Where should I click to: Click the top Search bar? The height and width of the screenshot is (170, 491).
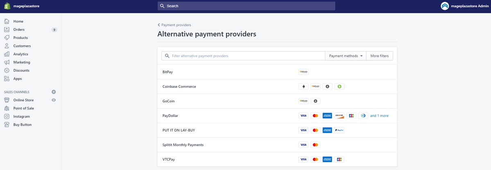click(x=246, y=6)
